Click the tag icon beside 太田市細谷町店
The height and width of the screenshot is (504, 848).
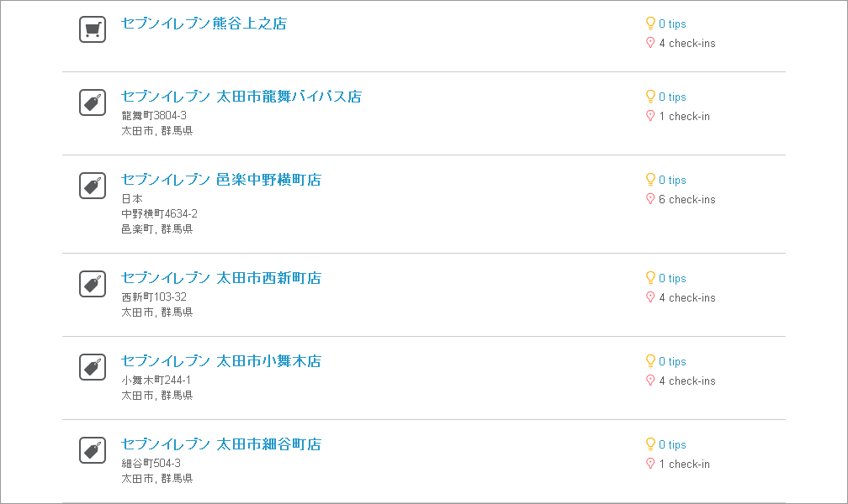(x=93, y=450)
